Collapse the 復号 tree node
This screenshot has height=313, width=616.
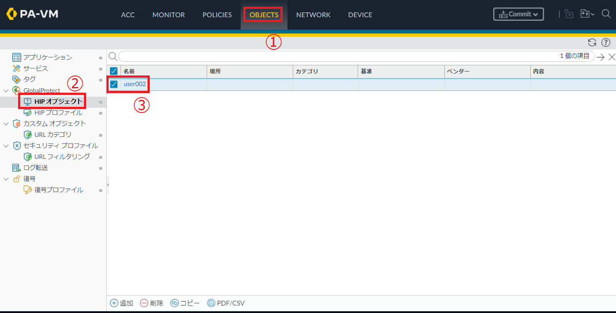tap(6, 179)
